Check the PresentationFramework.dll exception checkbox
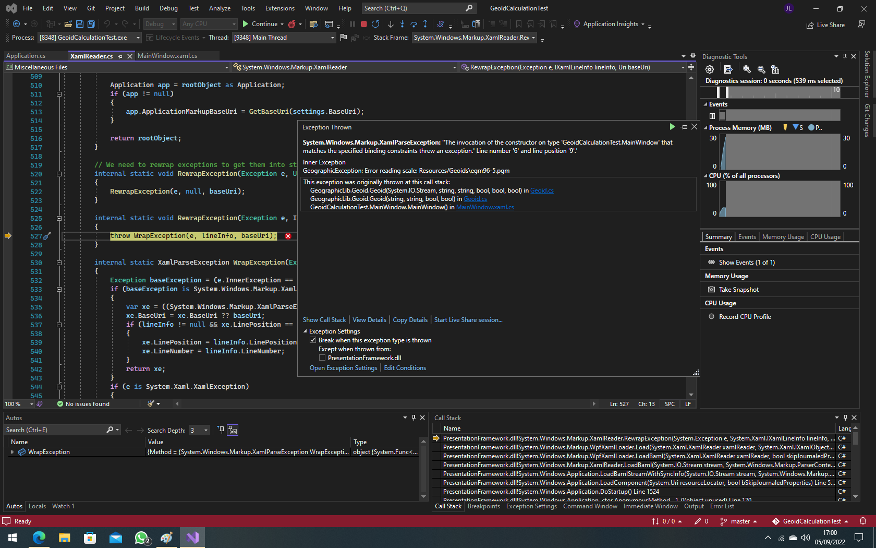 pos(322,358)
